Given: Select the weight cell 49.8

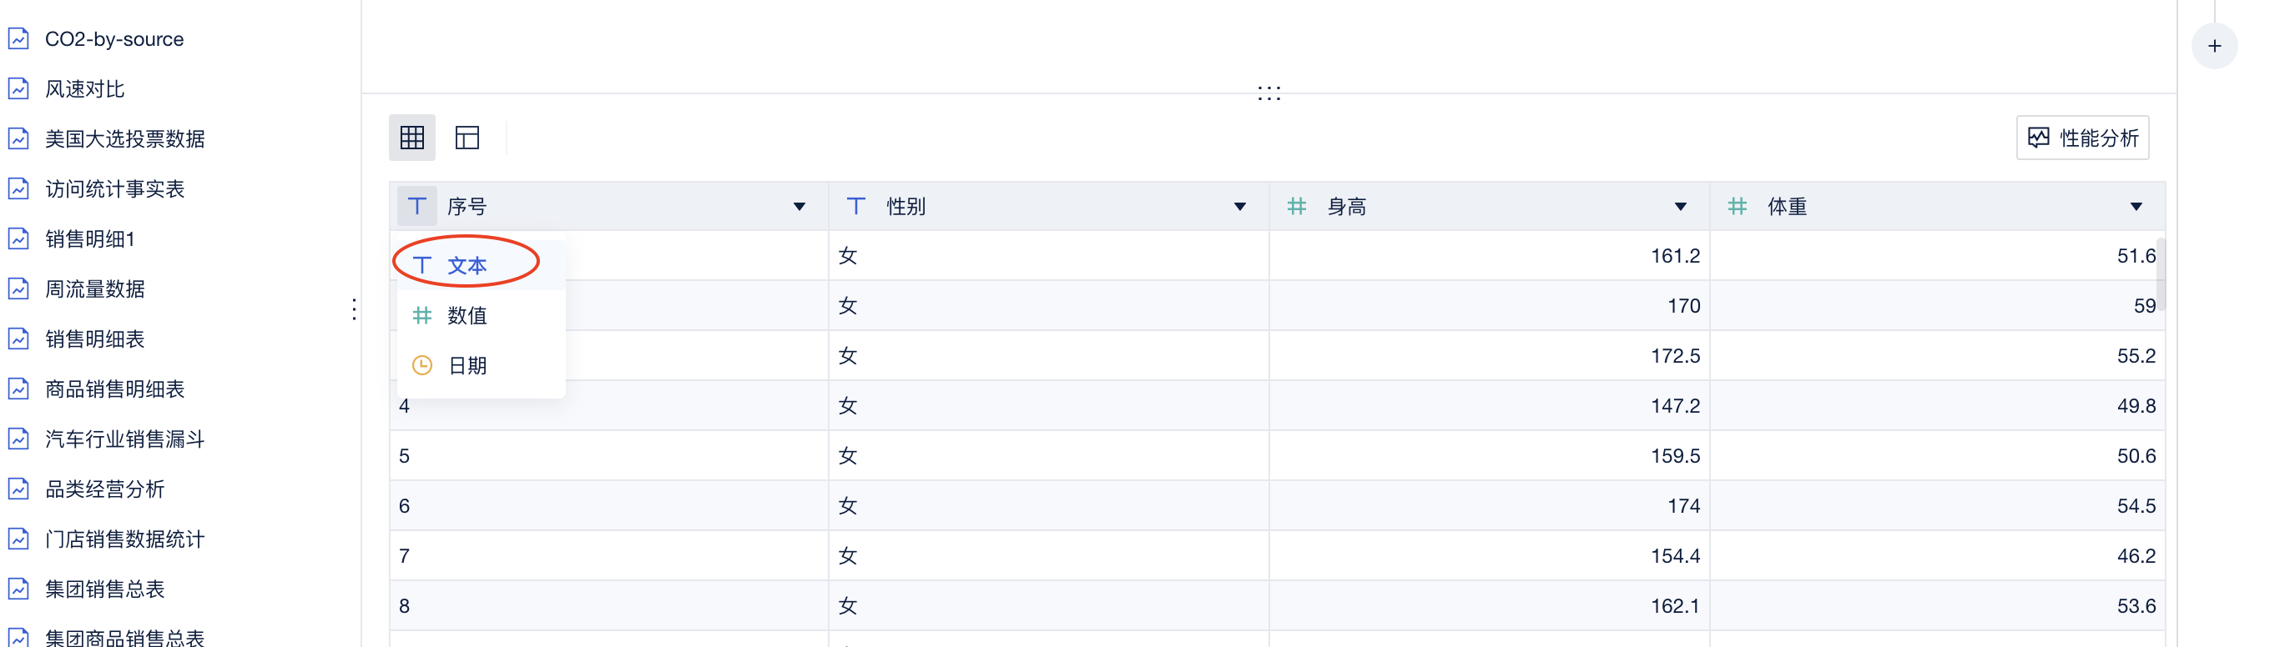Looking at the screenshot, I should pyautogui.click(x=1938, y=406).
